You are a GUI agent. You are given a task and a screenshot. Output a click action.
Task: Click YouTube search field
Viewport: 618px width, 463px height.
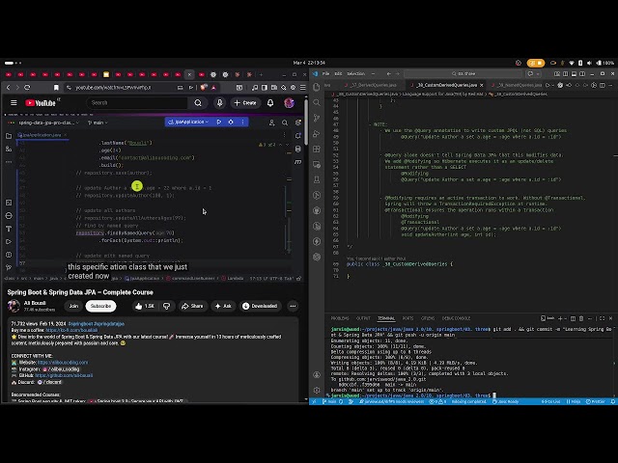pyautogui.click(x=137, y=103)
